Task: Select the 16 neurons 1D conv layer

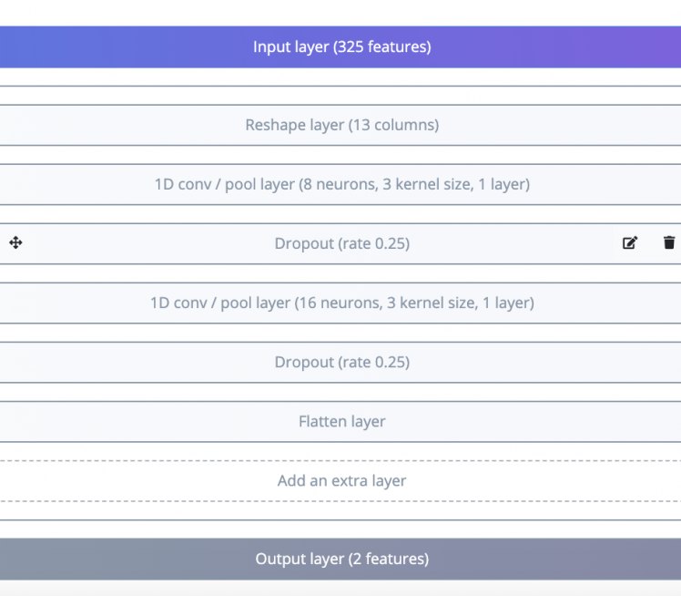Action: tap(340, 303)
